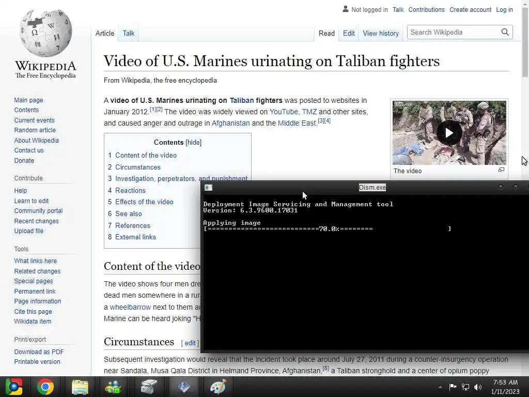This screenshot has width=529, height=397.
Task: Click the Dism applying image progress bar
Action: (x=327, y=229)
